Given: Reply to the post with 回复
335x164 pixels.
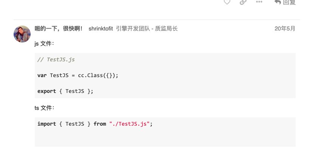Looking at the screenshot, I should point(285,2).
